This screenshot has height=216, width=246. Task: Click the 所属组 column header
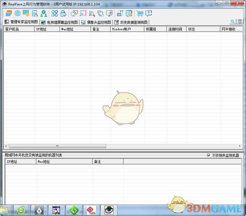pos(155,29)
